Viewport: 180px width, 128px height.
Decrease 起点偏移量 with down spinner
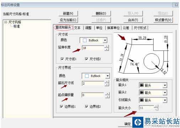click(x=107, y=97)
